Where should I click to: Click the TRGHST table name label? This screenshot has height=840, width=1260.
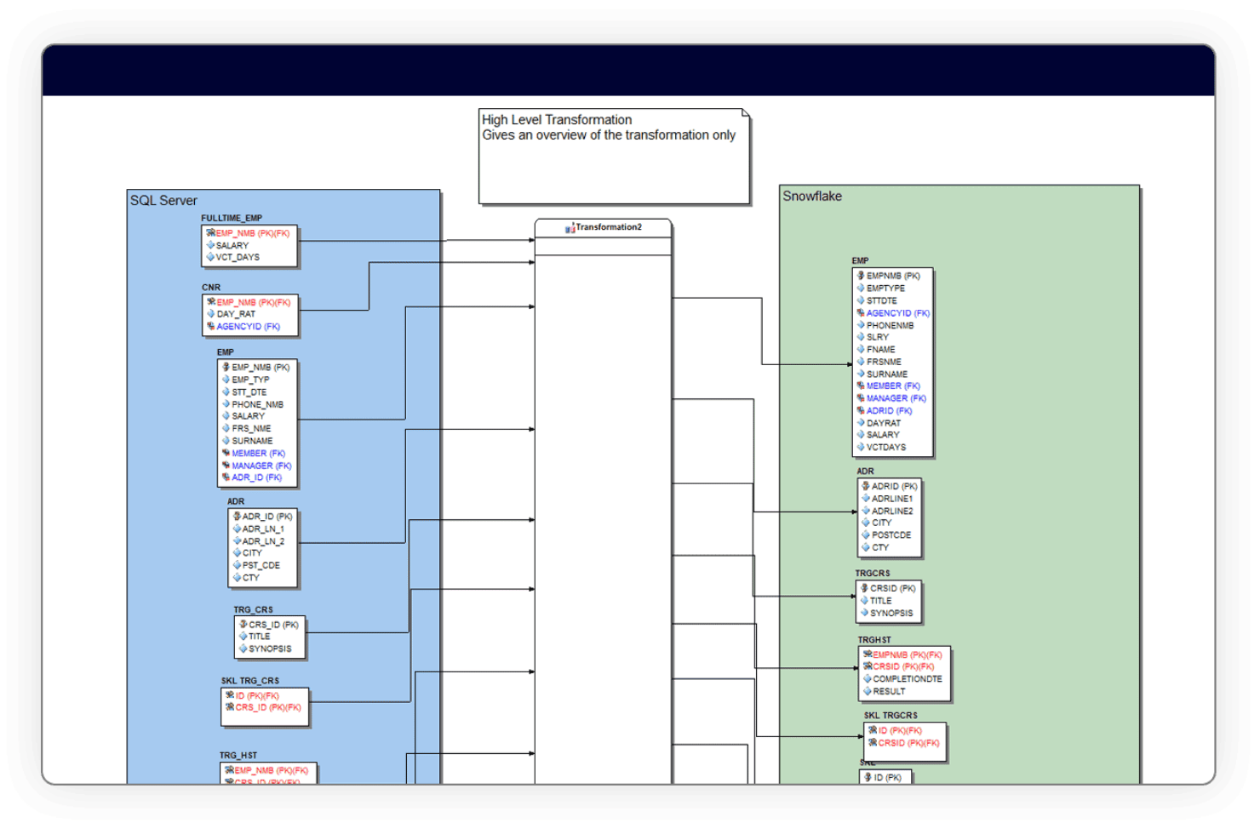click(874, 640)
